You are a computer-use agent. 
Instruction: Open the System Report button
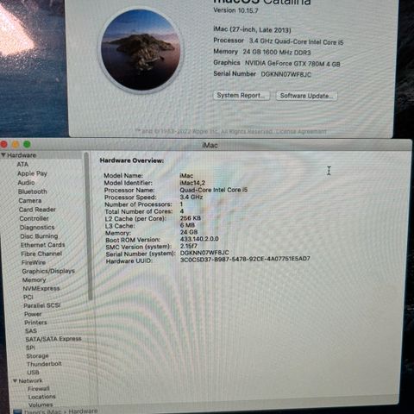tap(241, 96)
